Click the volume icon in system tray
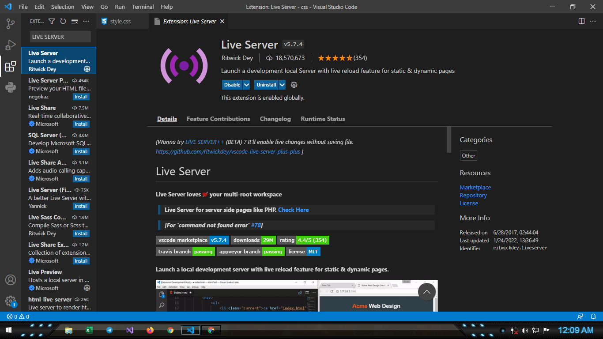This screenshot has height=339, width=603. 525,330
